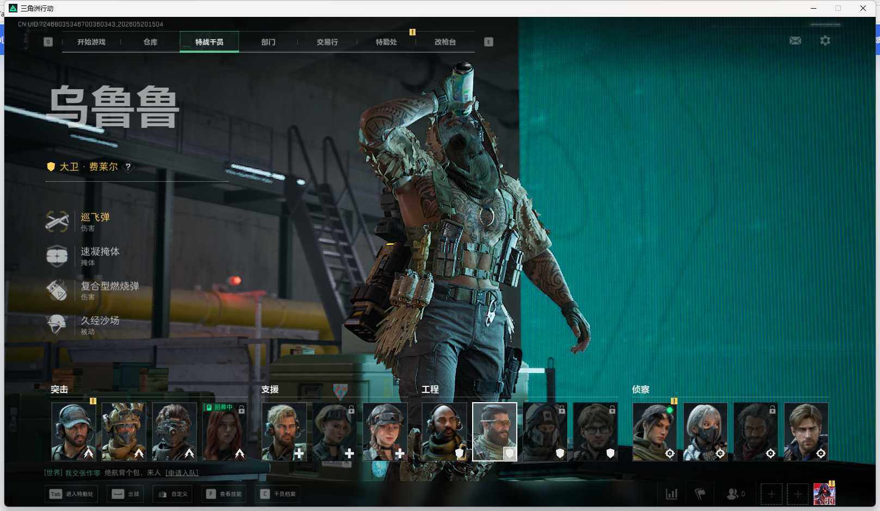Open the mail envelope icon
The image size is (880, 511).
tap(795, 41)
